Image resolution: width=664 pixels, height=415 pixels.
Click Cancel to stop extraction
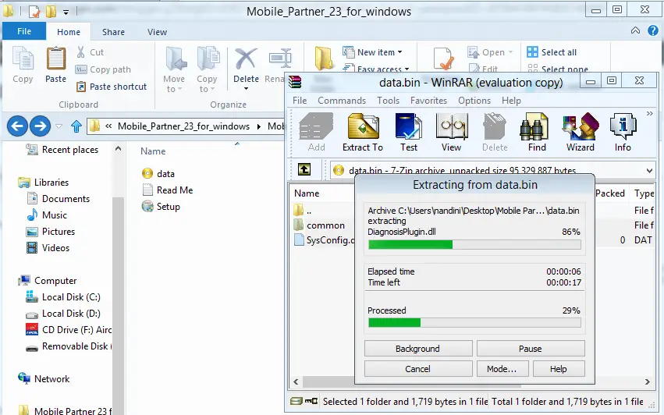click(x=417, y=369)
